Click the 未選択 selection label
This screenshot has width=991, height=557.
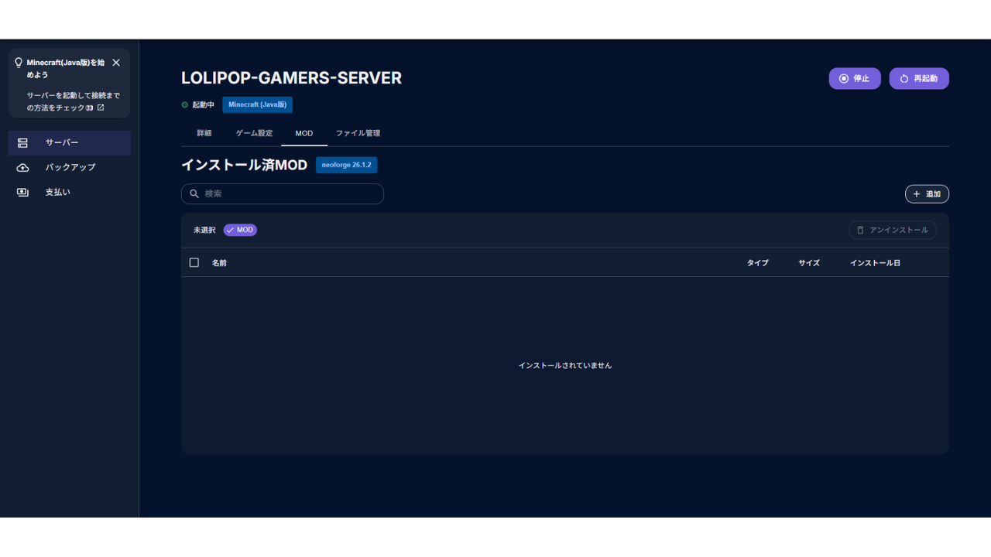pos(204,230)
